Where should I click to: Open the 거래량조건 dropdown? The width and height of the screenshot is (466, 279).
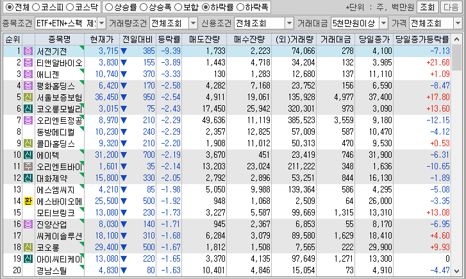(x=193, y=23)
